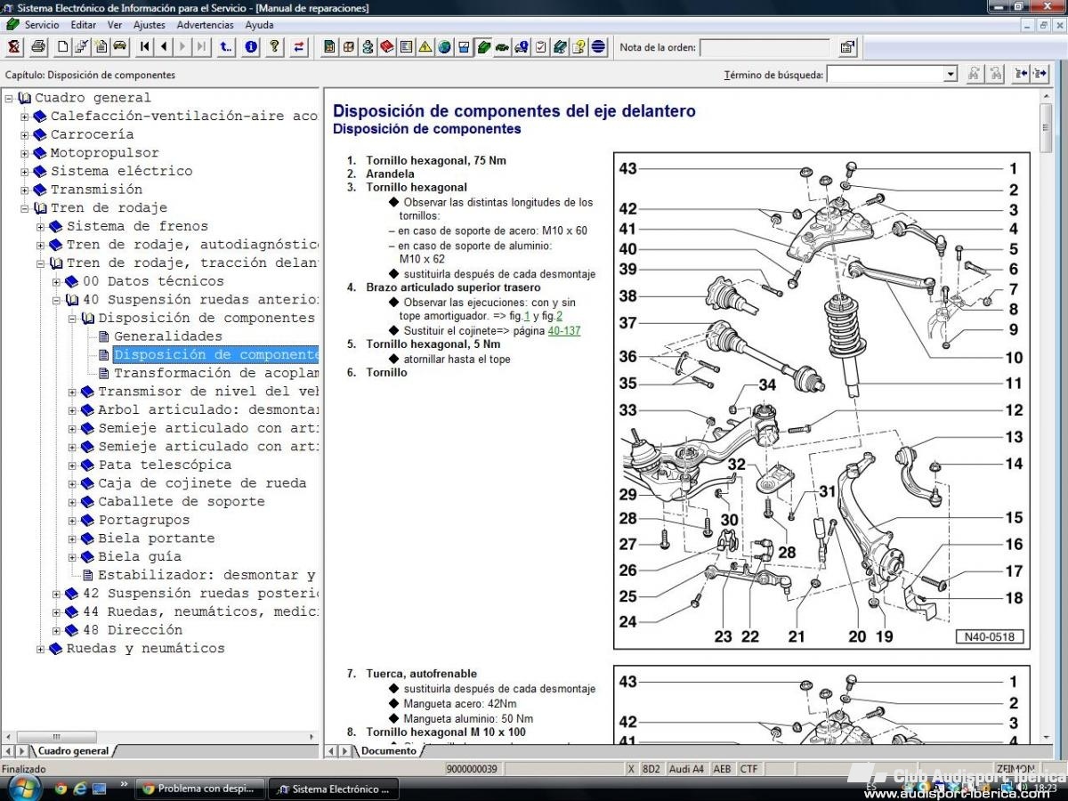Image resolution: width=1068 pixels, height=801 pixels.
Task: Collapse the Cuadro general tree root
Action: (9, 98)
